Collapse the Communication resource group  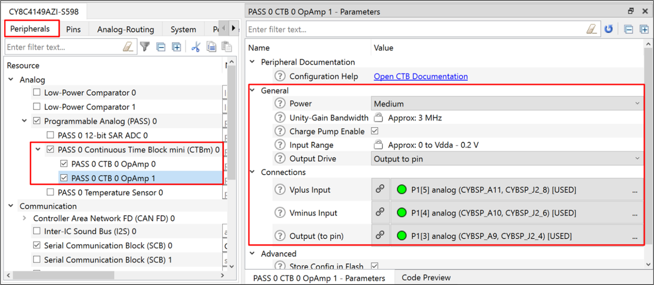click(11, 206)
